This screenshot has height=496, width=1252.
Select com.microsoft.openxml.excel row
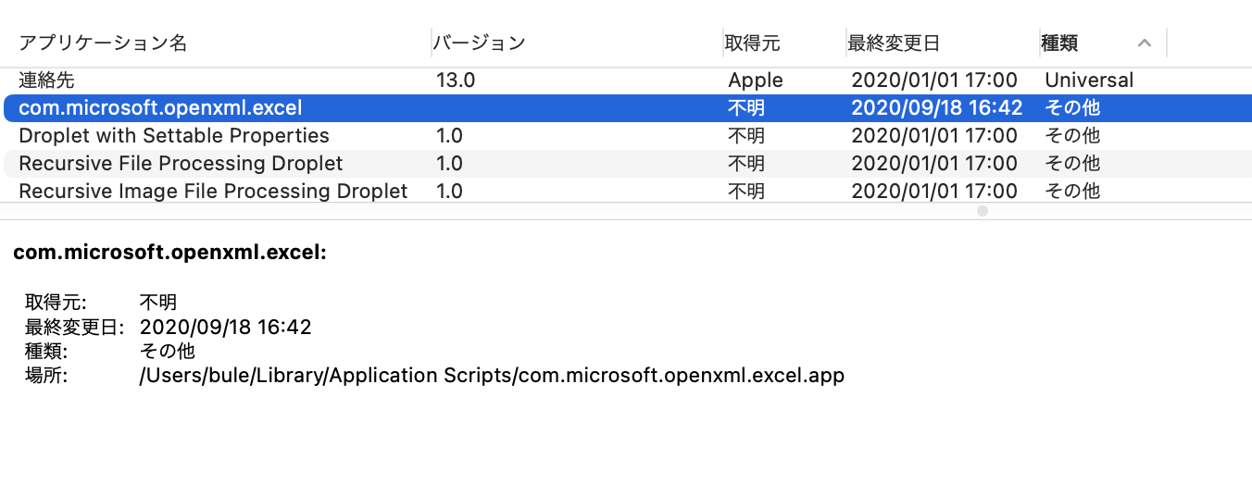[x=160, y=108]
